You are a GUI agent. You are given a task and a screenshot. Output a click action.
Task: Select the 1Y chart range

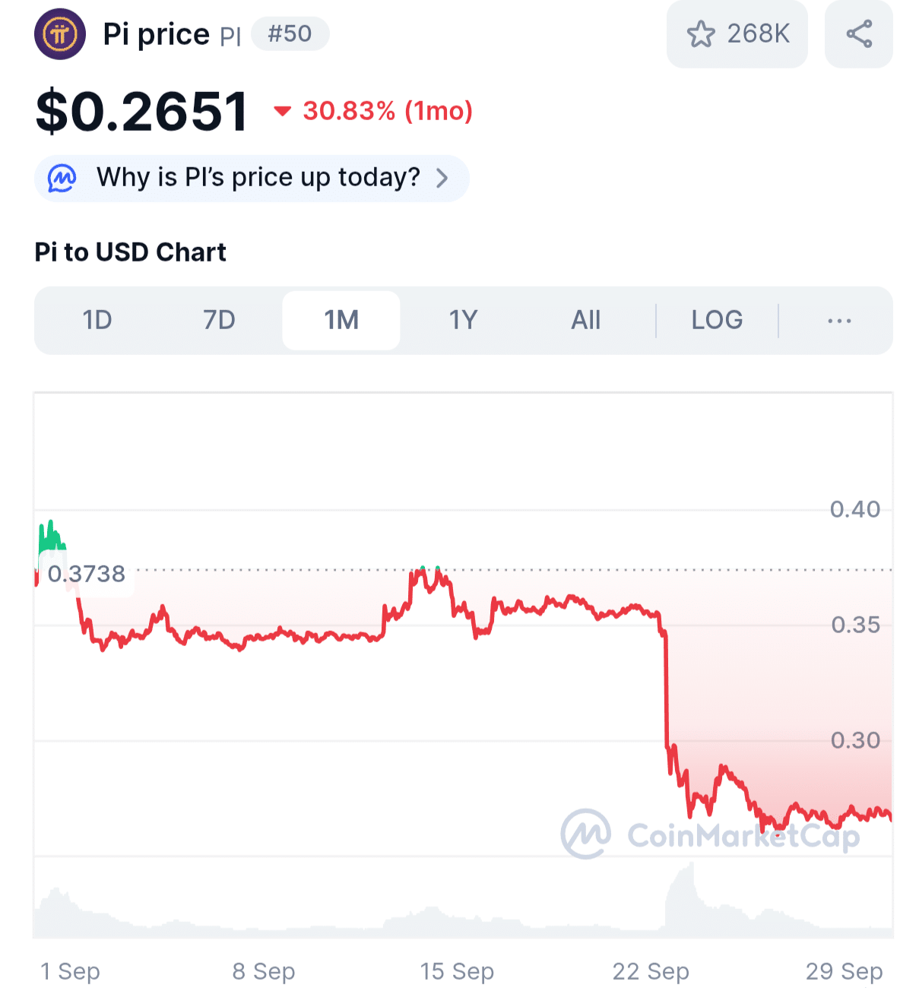[463, 321]
